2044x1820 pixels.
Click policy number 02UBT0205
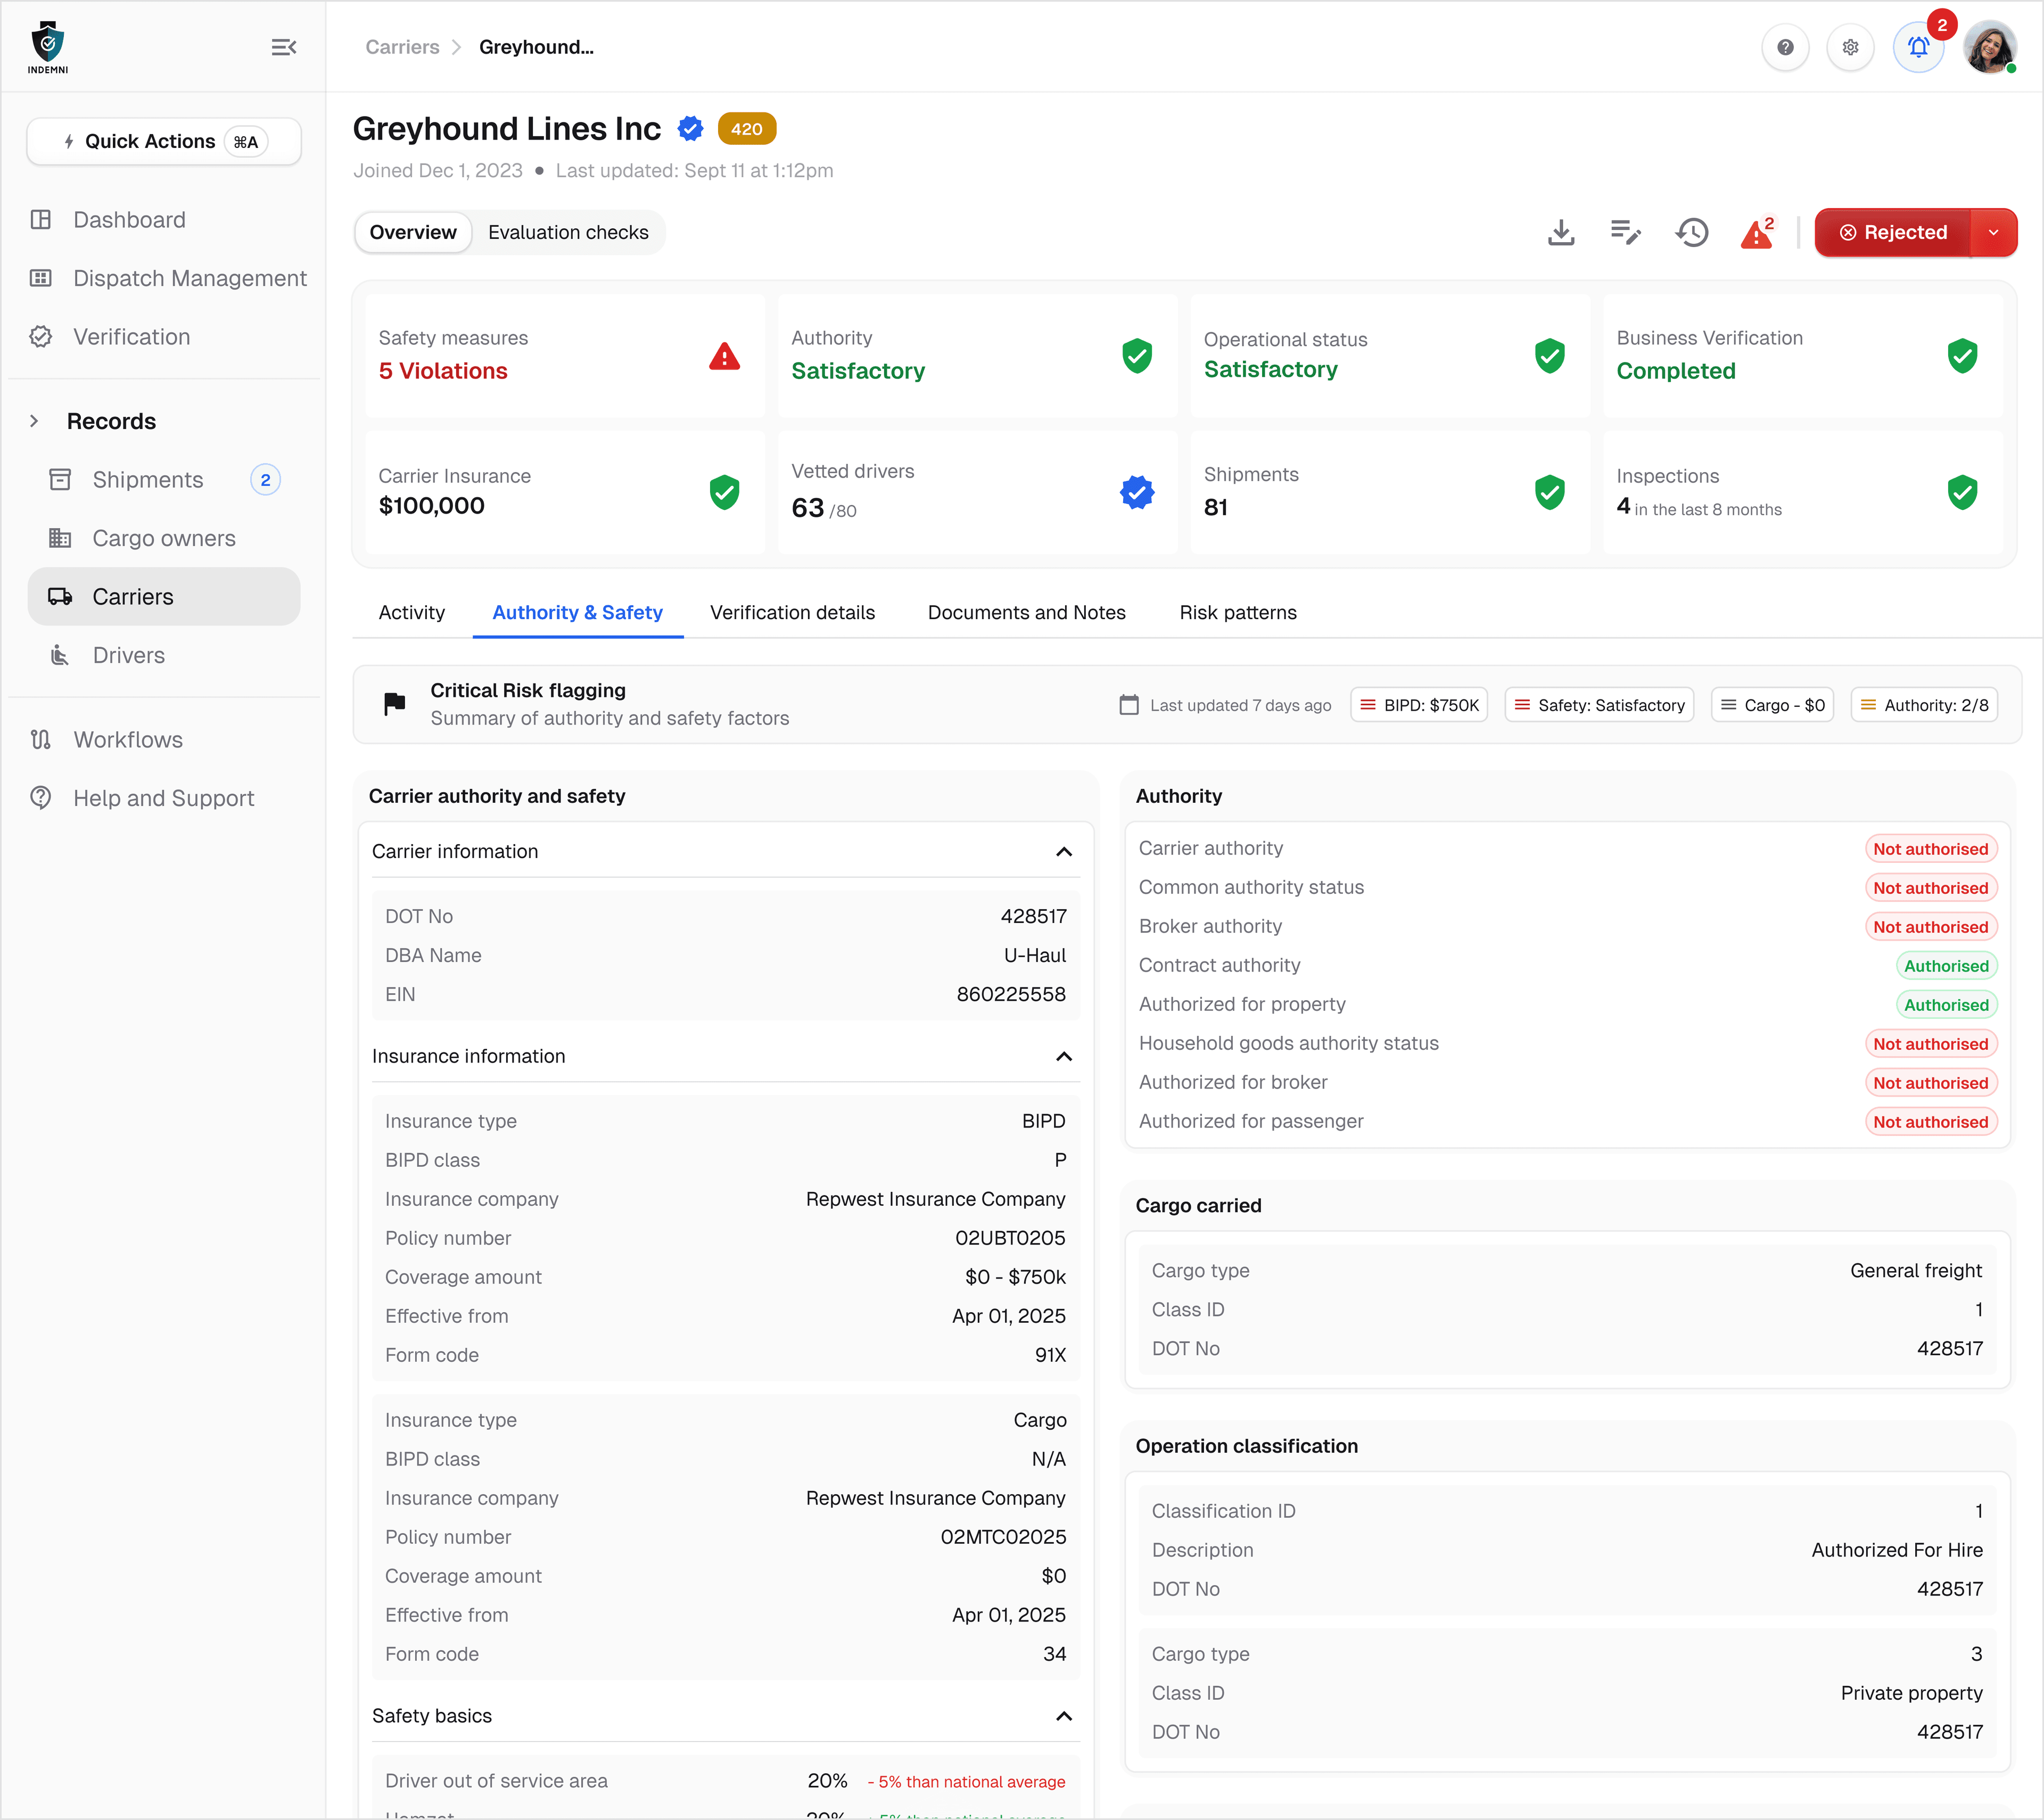pyautogui.click(x=1010, y=1238)
